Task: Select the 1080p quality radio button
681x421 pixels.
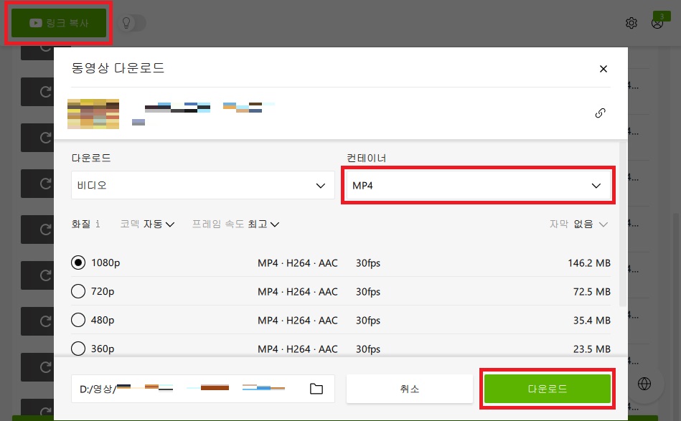Action: coord(78,262)
